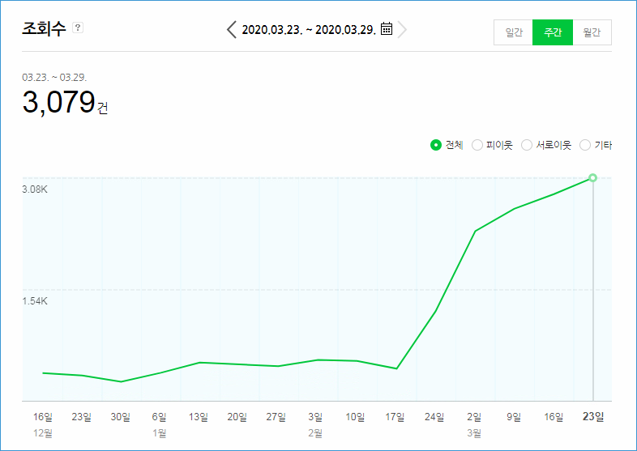The image size is (637, 451).
Task: Click the 9일 x-axis label
Action: click(514, 416)
